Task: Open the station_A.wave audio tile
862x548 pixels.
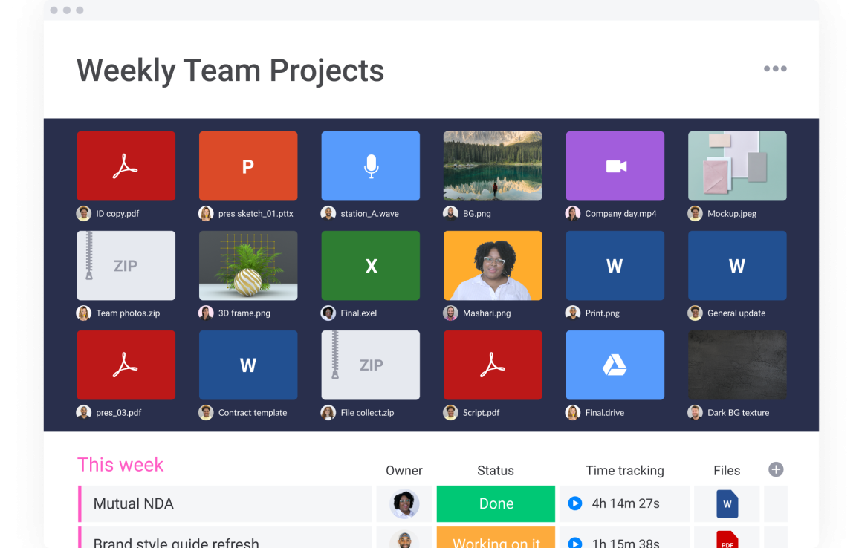Action: coord(371,166)
